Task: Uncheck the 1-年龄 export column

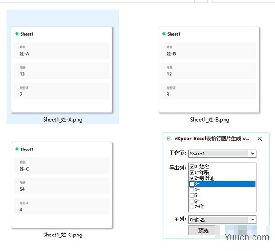Action: coord(192,172)
